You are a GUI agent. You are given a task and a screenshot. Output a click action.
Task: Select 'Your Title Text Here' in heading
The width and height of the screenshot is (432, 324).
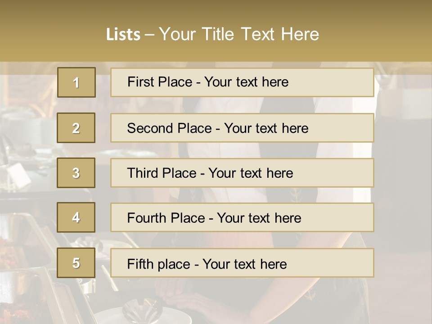coord(239,34)
